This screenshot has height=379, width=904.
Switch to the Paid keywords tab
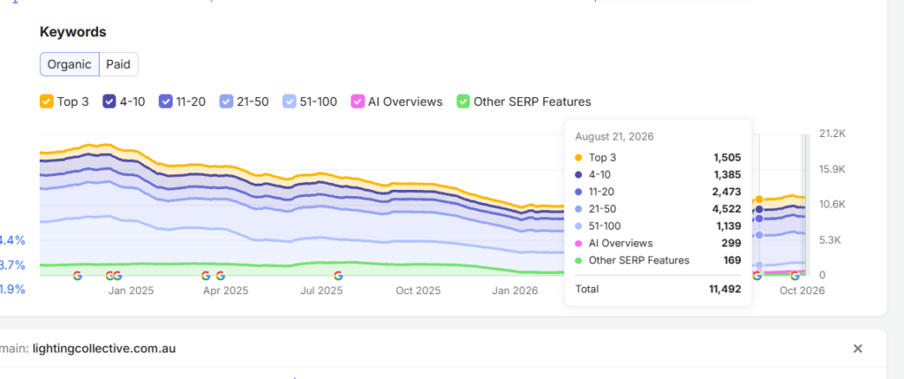pyautogui.click(x=118, y=64)
